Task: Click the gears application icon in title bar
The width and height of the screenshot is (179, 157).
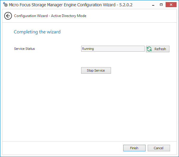Action: (x=5, y=5)
